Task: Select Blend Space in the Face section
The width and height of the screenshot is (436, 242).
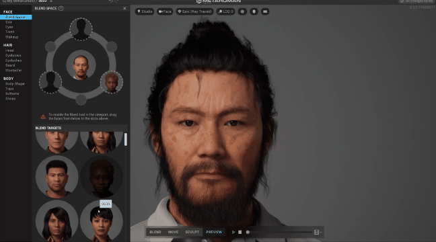Action: click(16, 17)
